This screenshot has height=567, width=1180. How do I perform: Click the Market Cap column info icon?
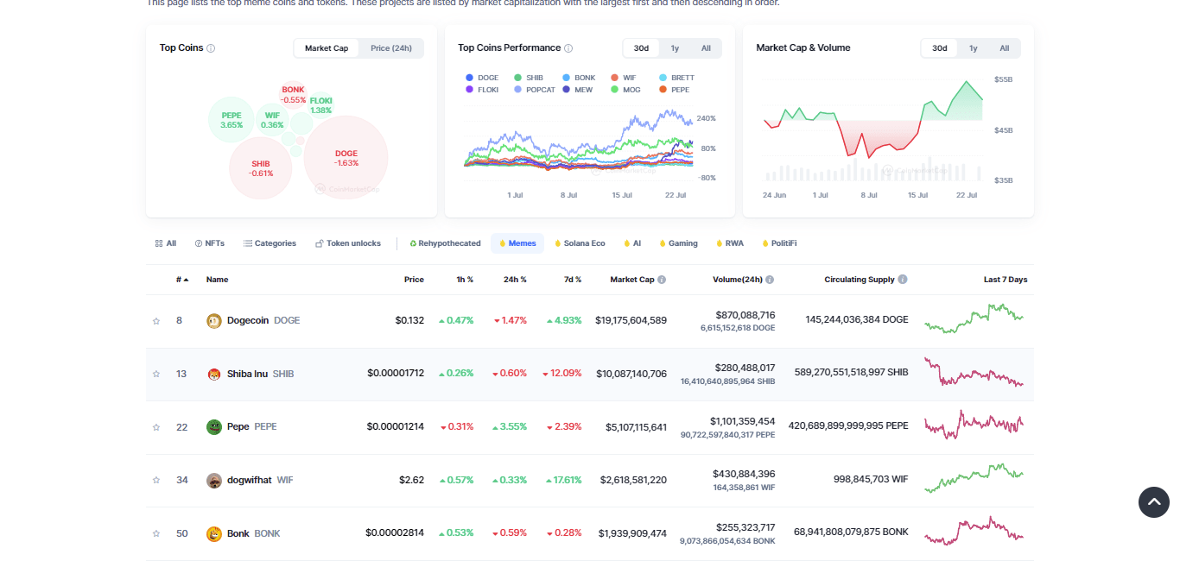click(662, 280)
